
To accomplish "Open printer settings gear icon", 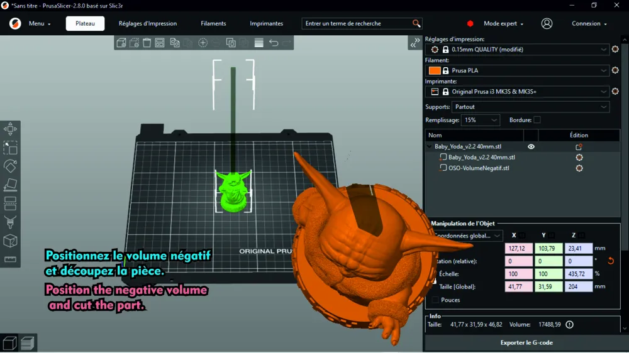I will [x=615, y=91].
